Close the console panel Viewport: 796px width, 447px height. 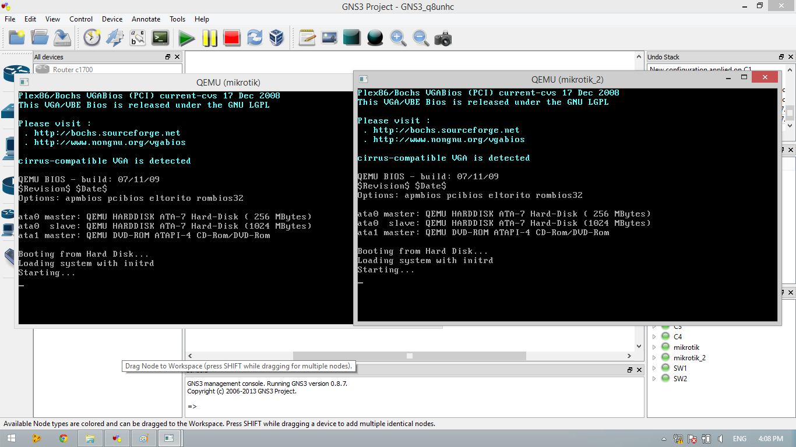click(639, 370)
